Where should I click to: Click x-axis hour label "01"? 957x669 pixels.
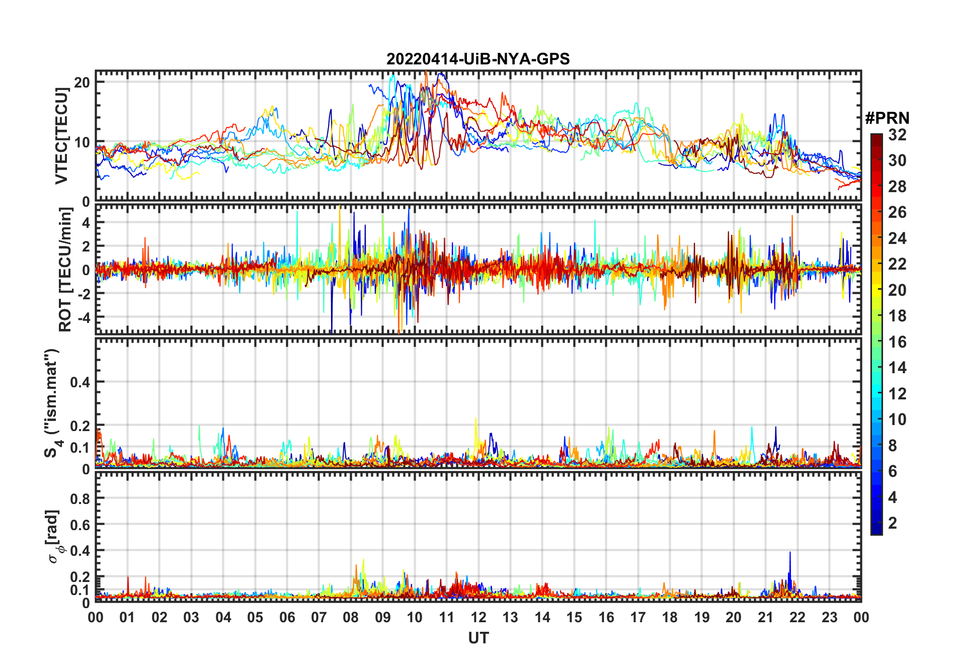127,617
